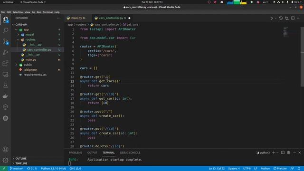Open feedback icon in status bar
The height and width of the screenshot is (171, 304).
[x=292, y=169]
